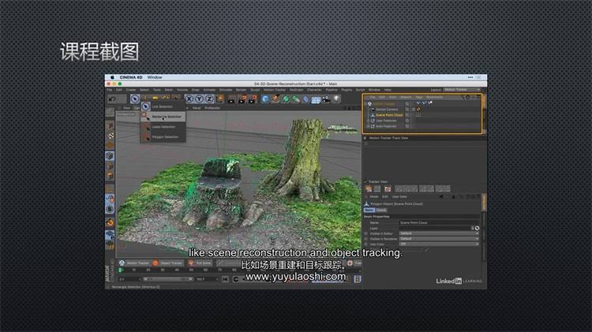Click the Render View clapperboard icon
Screen dimensions: 592x332
coord(231,99)
